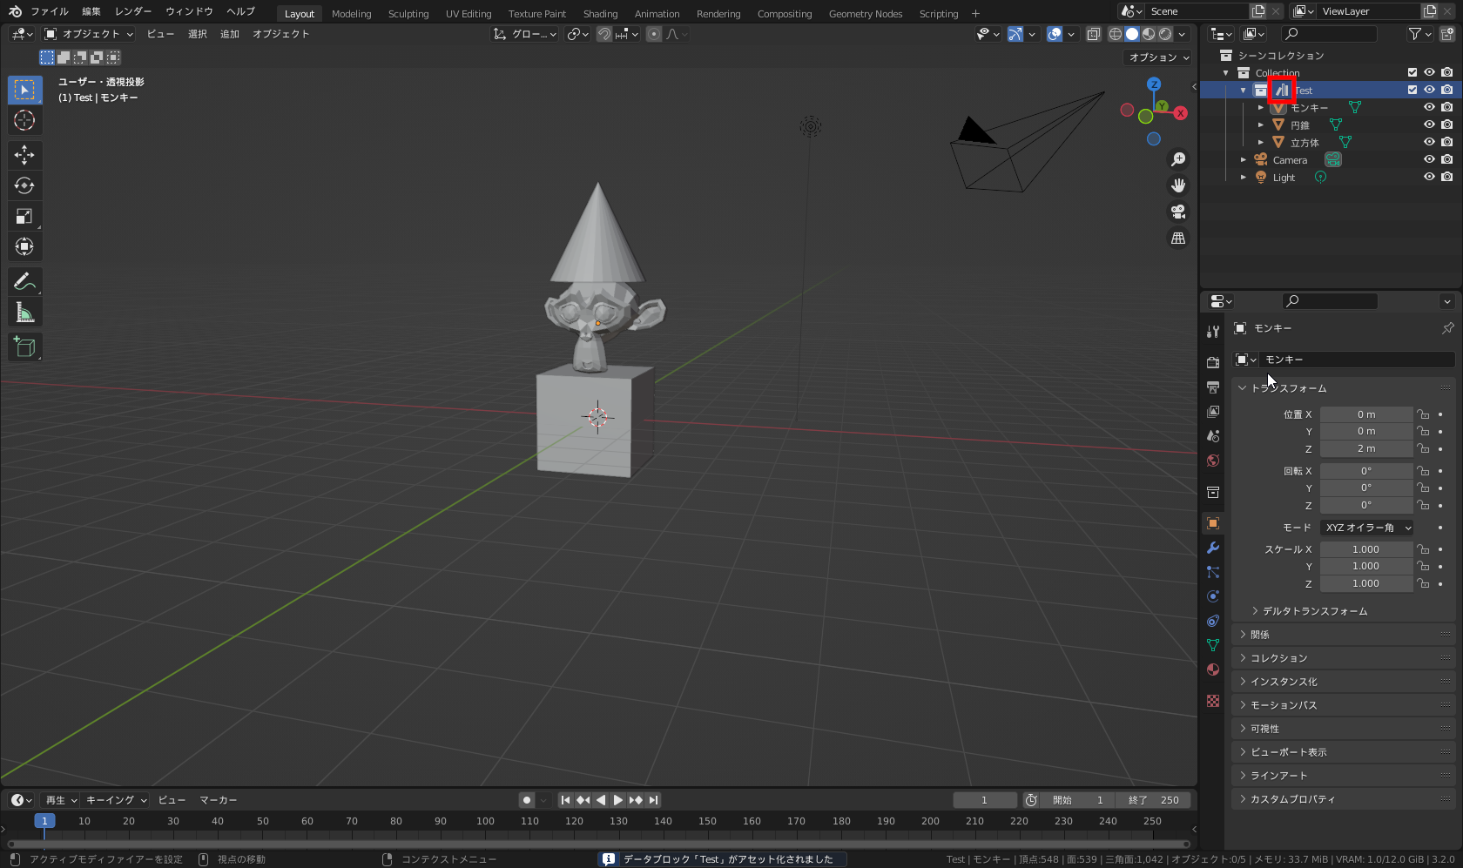Toggle camera view with camera icon
This screenshot has width=1463, height=868.
coord(1178,212)
